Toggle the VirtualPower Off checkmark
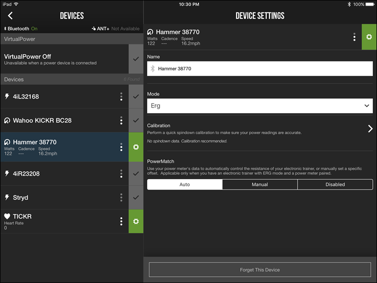Screen dimensions: 377x283 click(136, 59)
